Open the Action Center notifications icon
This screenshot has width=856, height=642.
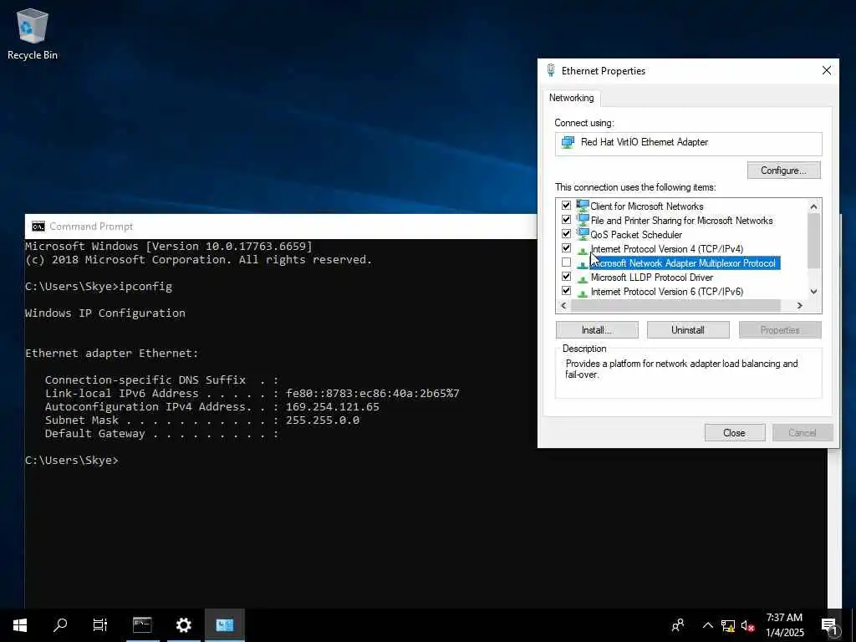(x=829, y=626)
